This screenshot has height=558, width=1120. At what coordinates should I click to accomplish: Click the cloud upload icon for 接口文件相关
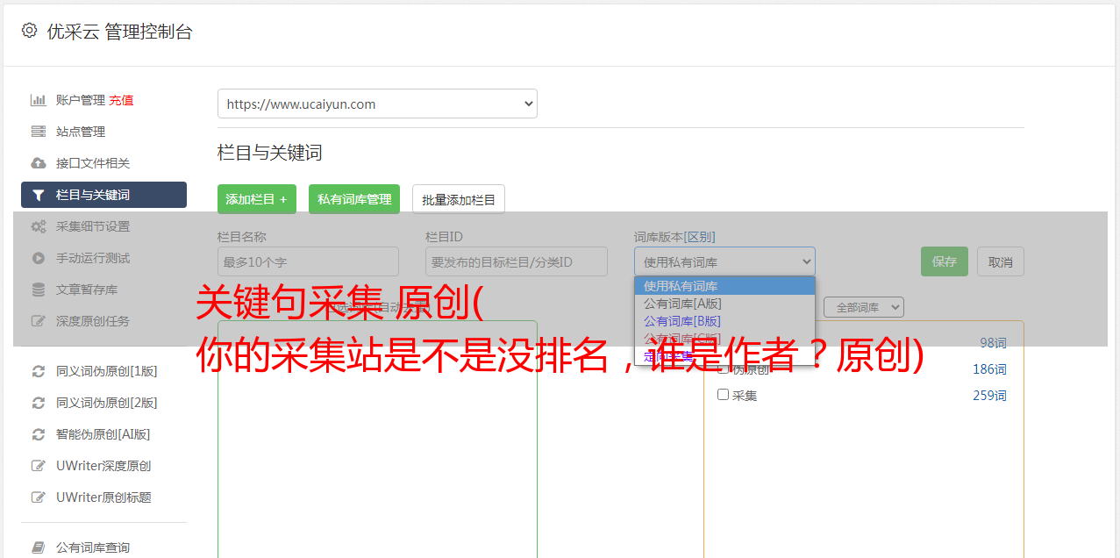(38, 163)
